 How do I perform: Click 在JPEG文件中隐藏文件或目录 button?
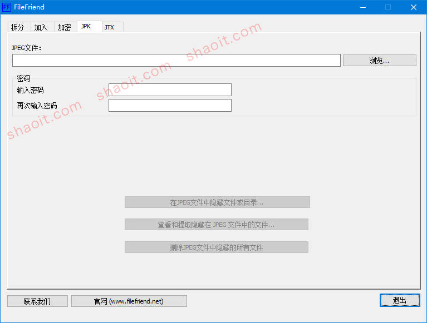(217, 202)
